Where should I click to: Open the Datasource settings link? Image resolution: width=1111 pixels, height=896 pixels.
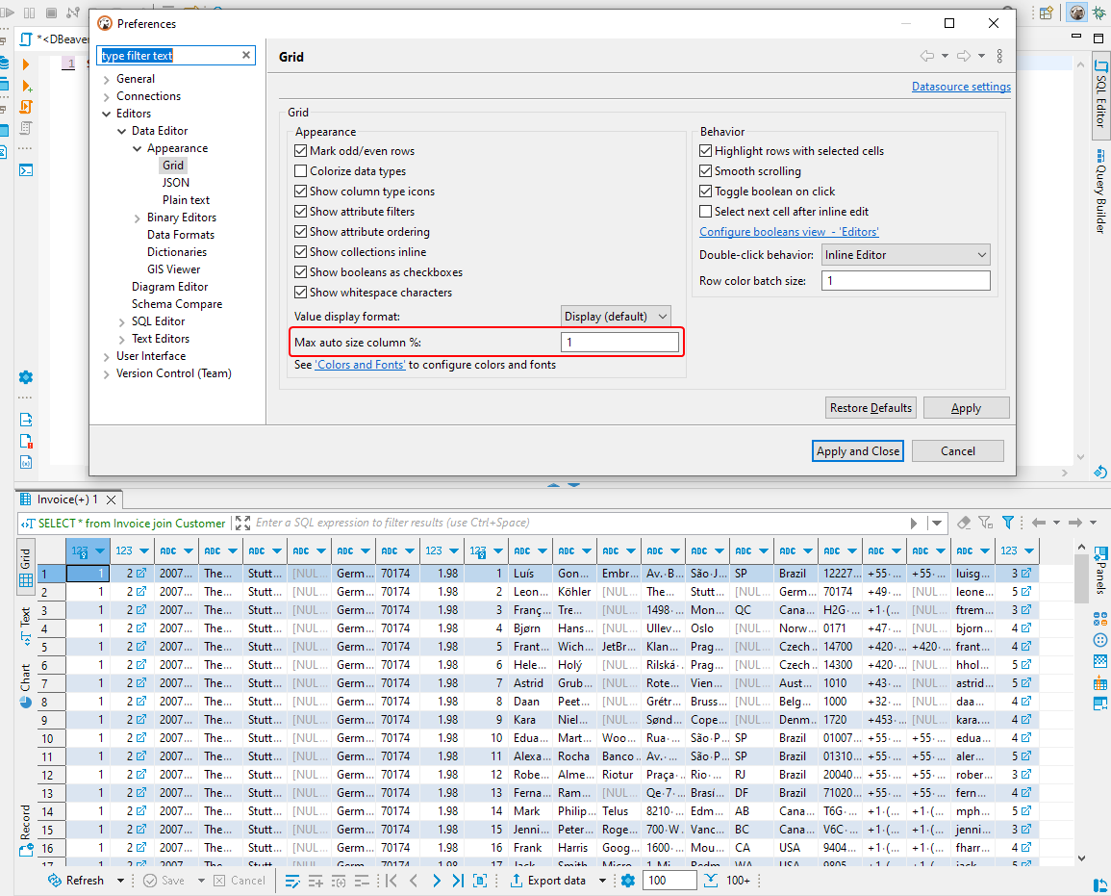pyautogui.click(x=960, y=86)
